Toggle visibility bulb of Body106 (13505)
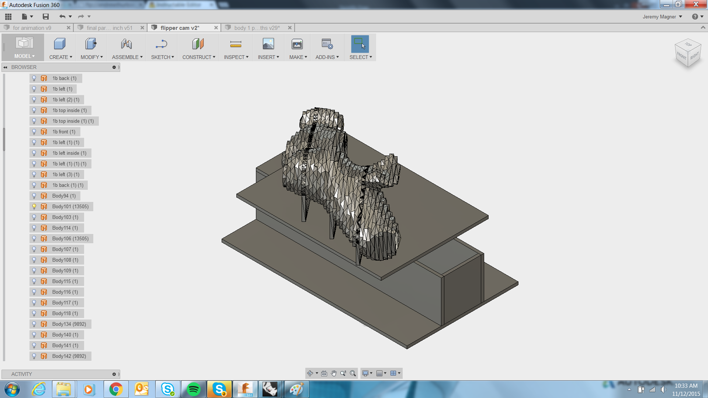 [x=34, y=239]
